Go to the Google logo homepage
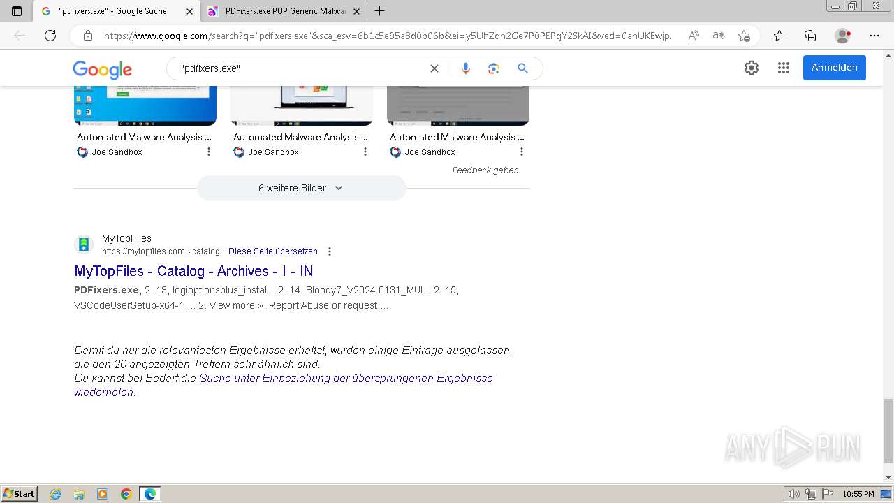 point(102,69)
